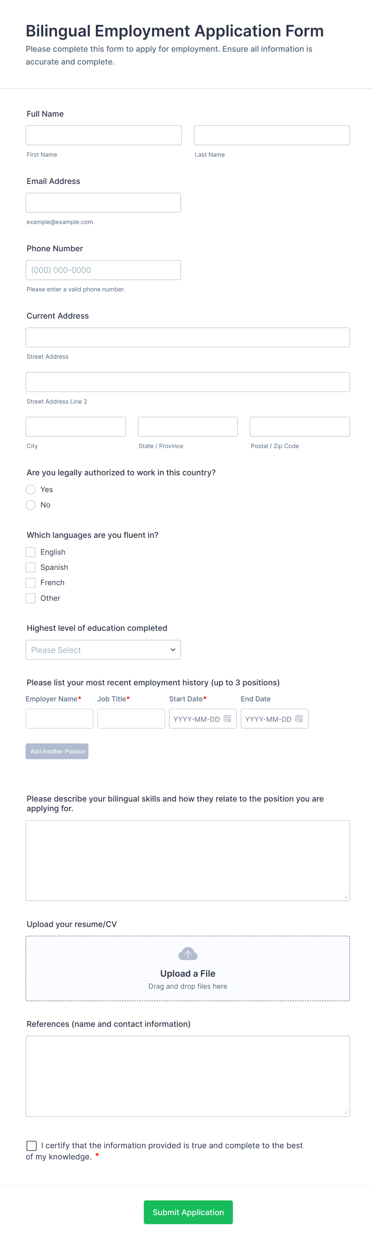The image size is (372, 1244).
Task: Click the Phone Number field
Action: click(103, 271)
